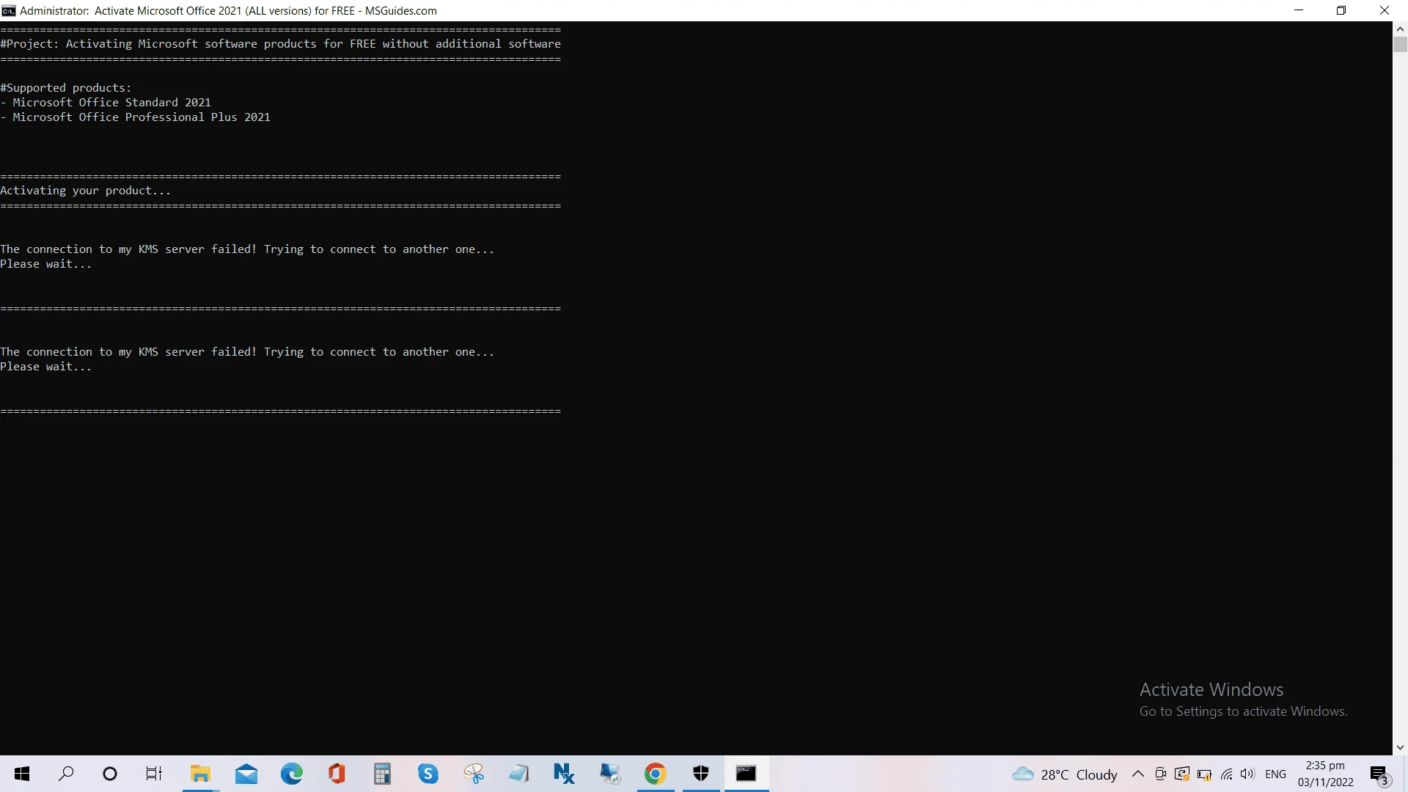Image resolution: width=1408 pixels, height=792 pixels.
Task: Open Windows Update tray icon
Action: coord(1182,774)
